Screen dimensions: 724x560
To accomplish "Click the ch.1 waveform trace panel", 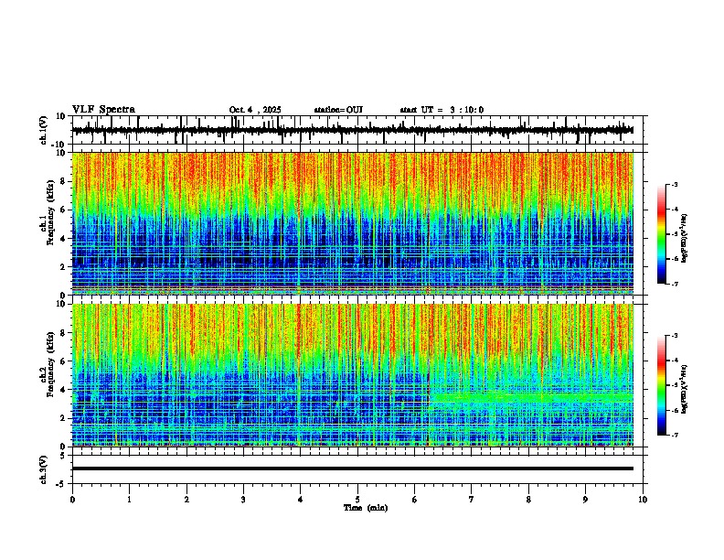I will (x=359, y=130).
